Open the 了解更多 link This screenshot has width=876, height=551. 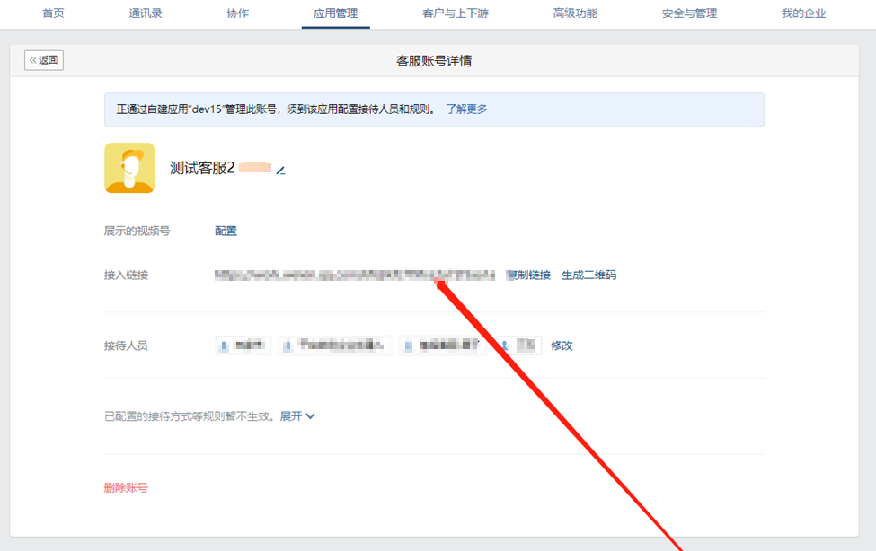point(466,109)
